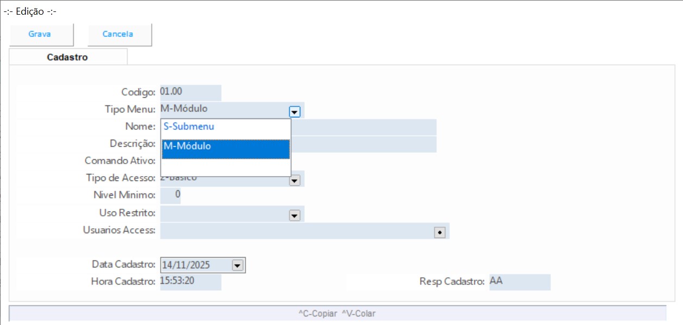Screen dimensions: 683x325
Task: Collapse the Tipo Menu dropdown arrow
Action: [x=294, y=111]
